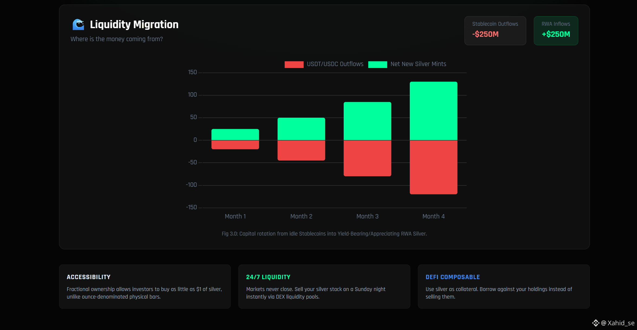Image resolution: width=637 pixels, height=330 pixels.
Task: Open the DeFi Composable info card
Action: coord(503,286)
